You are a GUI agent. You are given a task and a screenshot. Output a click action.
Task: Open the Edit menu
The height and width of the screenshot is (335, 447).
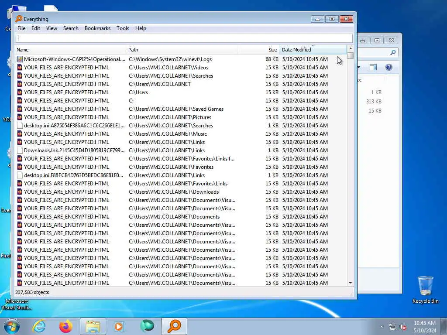click(36, 28)
